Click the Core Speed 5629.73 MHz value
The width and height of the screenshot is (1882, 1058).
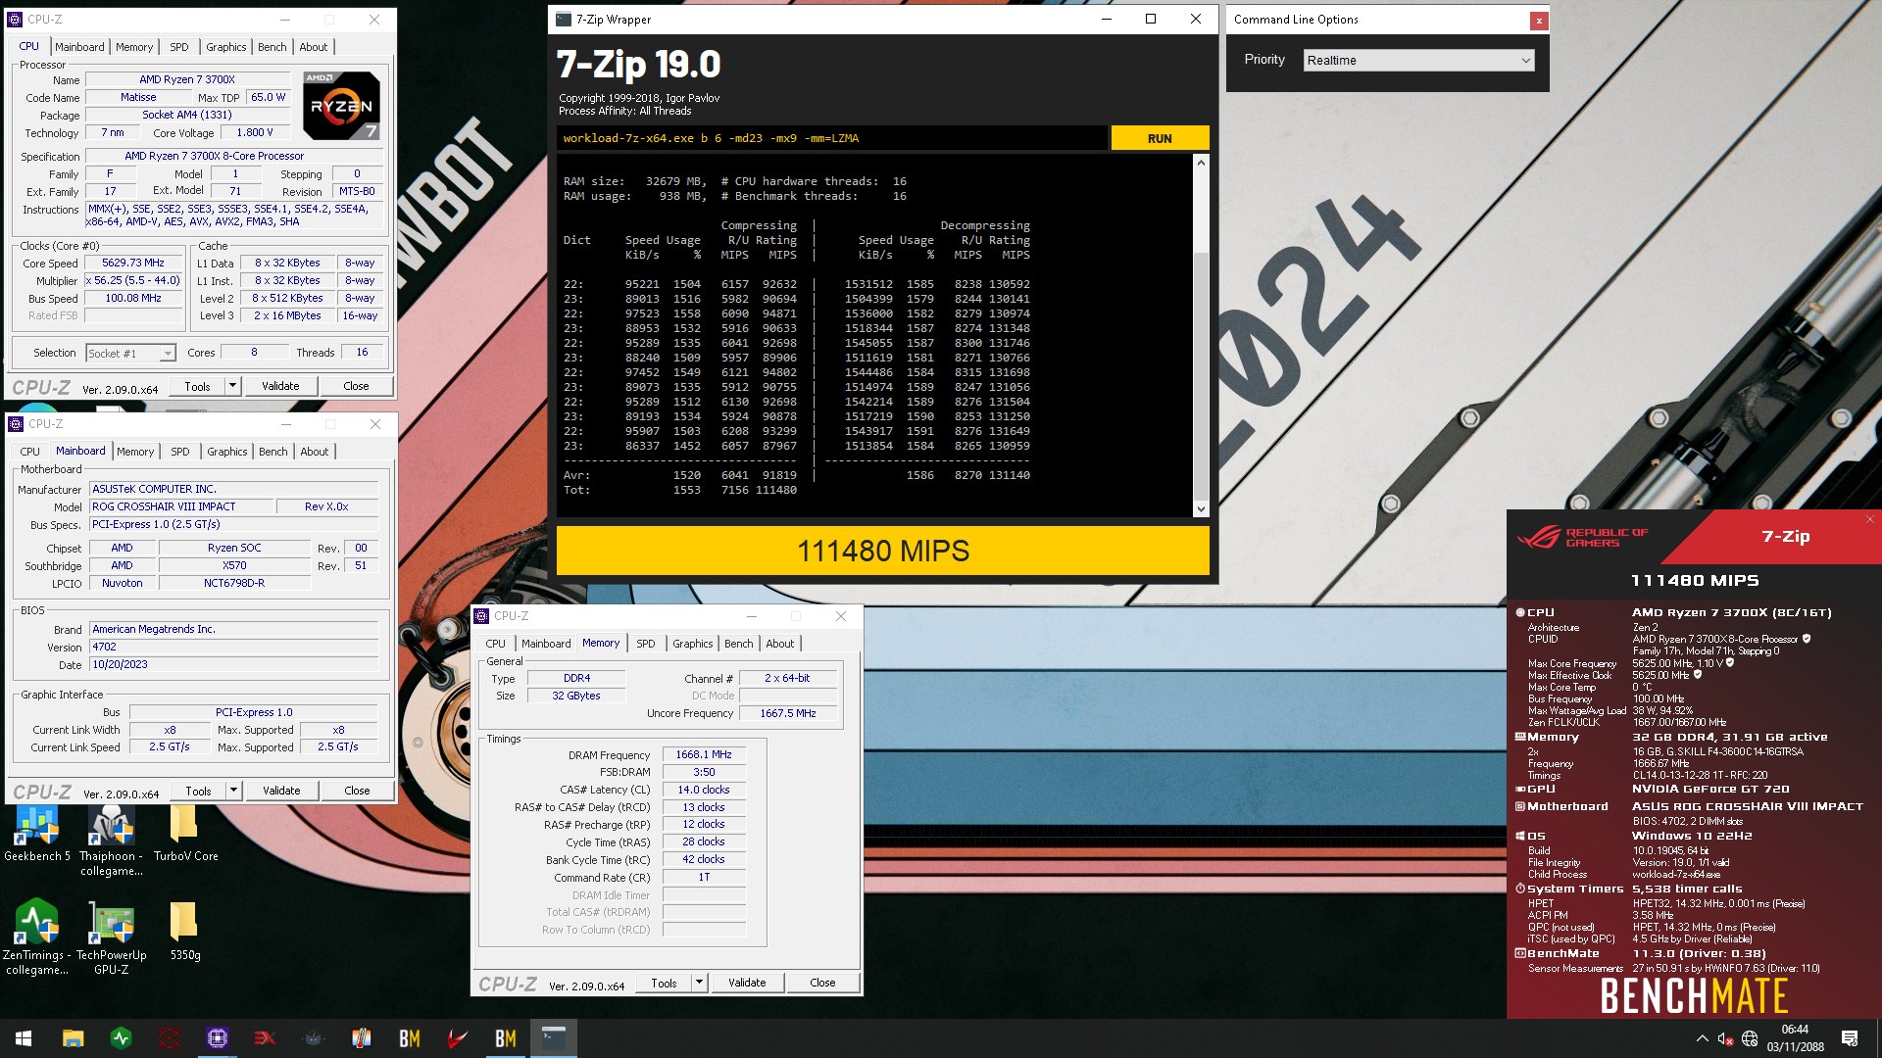click(x=133, y=263)
